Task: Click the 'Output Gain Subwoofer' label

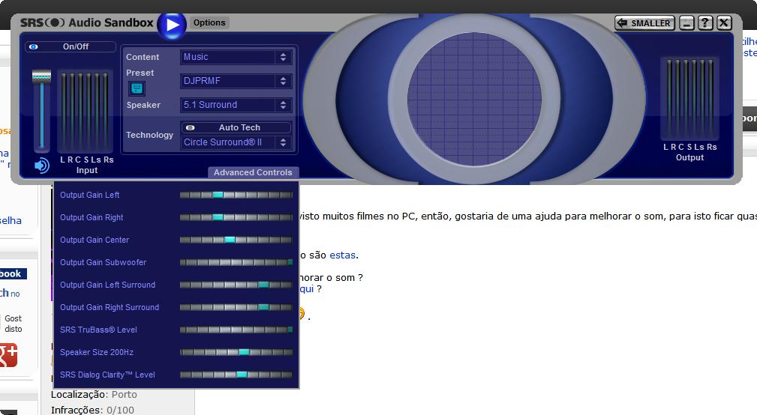Action: (103, 262)
